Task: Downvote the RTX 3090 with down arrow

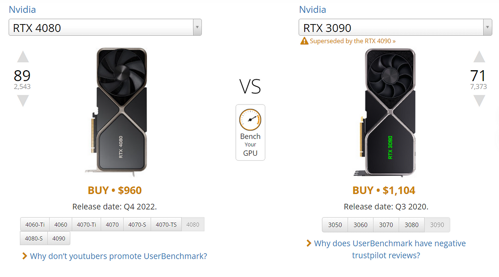Action: [479, 101]
